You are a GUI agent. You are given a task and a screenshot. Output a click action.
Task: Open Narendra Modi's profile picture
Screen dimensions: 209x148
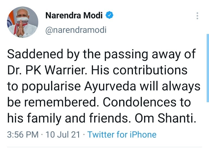click(22, 22)
